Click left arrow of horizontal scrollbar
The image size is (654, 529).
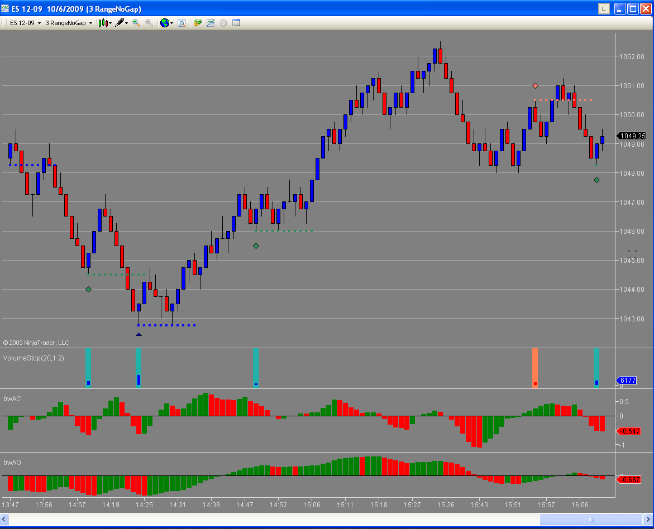(4, 520)
